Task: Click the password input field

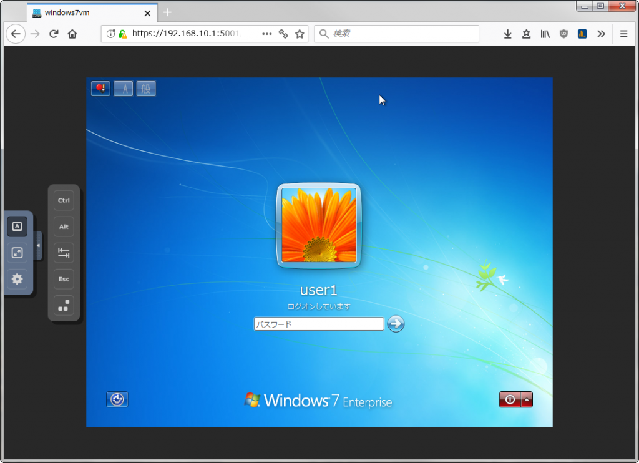Action: [319, 324]
